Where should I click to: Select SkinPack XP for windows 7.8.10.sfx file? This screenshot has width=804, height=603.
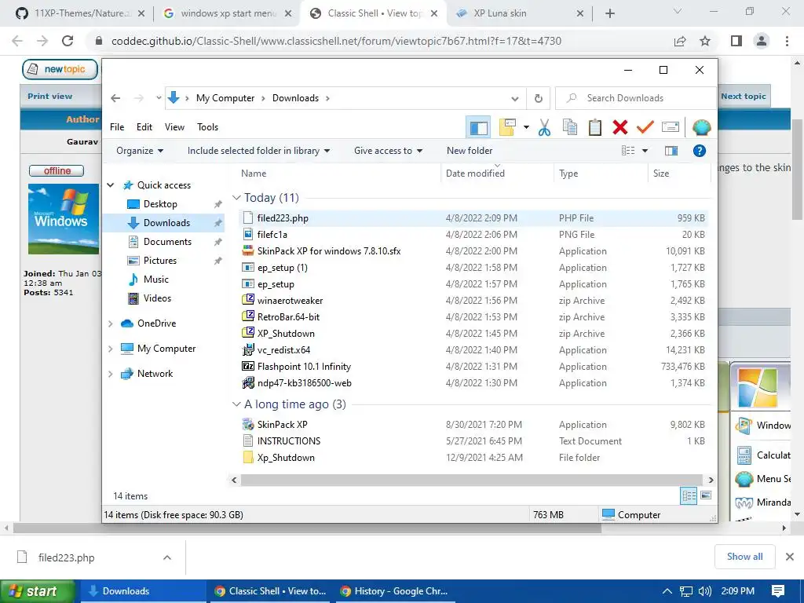(329, 251)
